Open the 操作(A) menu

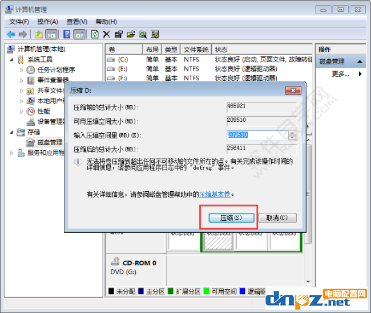[47, 22]
